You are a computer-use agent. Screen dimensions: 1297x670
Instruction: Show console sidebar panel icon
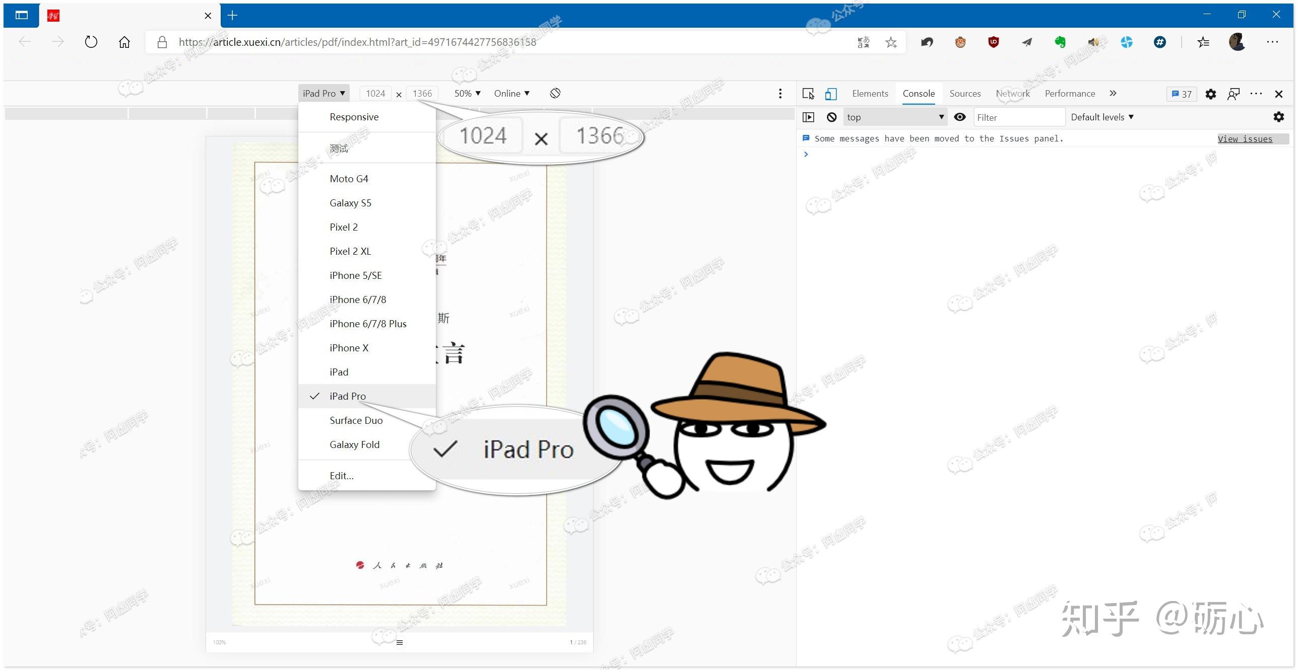(x=808, y=117)
